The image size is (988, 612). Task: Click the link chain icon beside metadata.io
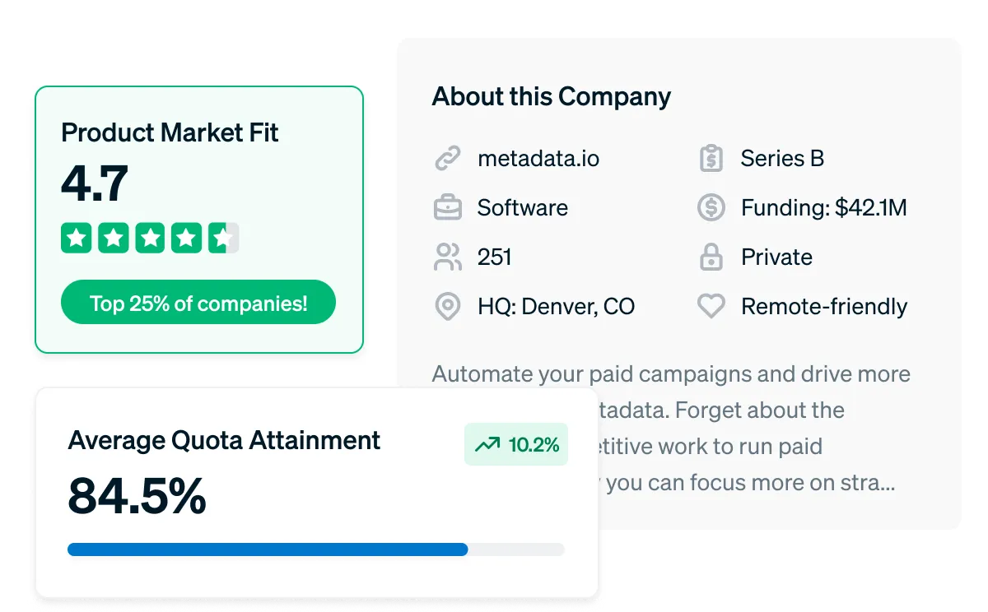447,158
